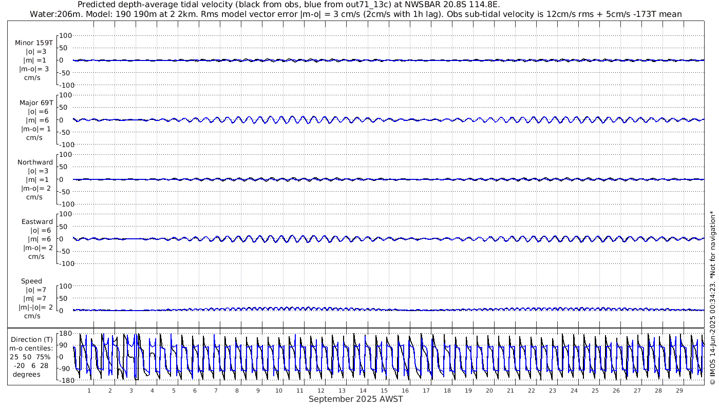This screenshot has width=719, height=410.
Task: Click the '-20 6 28' centile values
Action: pos(32,365)
